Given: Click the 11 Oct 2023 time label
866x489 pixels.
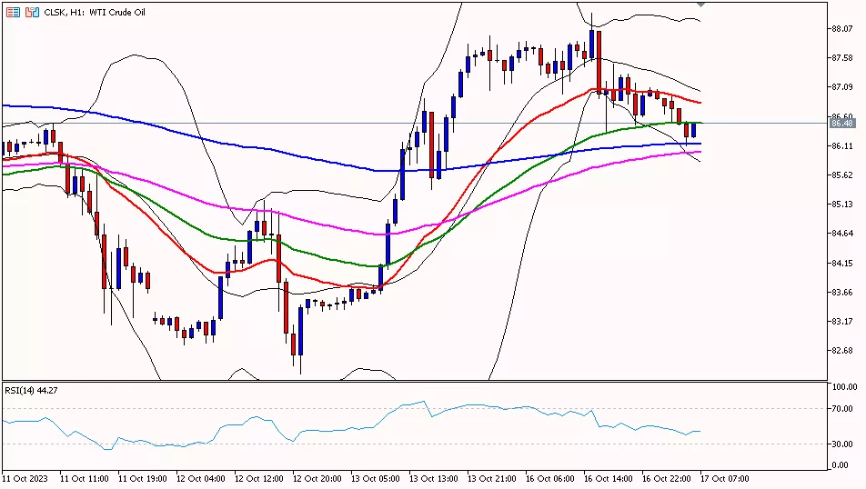Looking at the screenshot, I should pyautogui.click(x=24, y=478).
